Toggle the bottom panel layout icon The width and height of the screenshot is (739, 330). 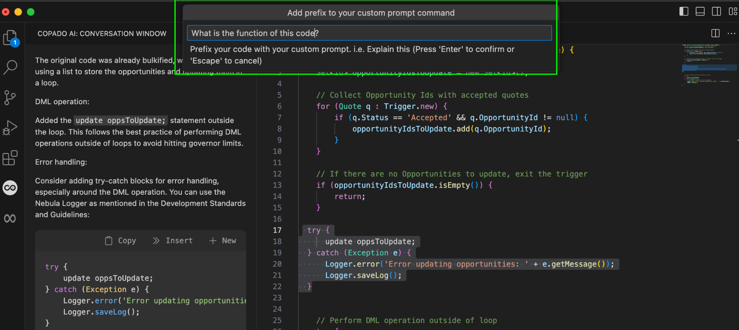(700, 12)
